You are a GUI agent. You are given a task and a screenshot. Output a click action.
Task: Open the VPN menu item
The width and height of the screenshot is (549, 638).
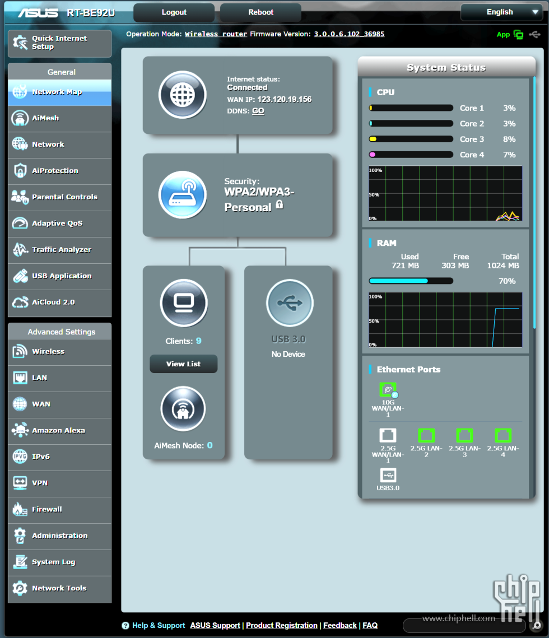coord(59,483)
